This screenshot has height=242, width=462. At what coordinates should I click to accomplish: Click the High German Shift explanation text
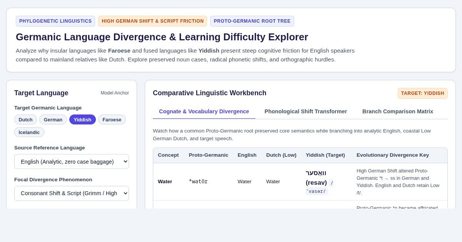[x=398, y=182]
